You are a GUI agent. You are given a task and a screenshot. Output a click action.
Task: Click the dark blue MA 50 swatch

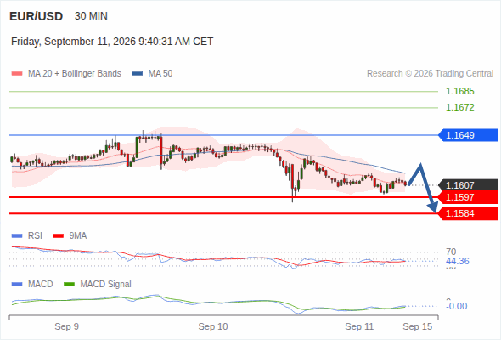pyautogui.click(x=138, y=74)
